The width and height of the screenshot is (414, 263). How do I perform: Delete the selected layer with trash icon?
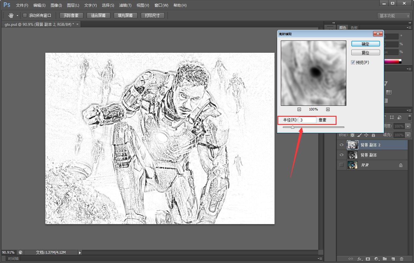[401, 259]
